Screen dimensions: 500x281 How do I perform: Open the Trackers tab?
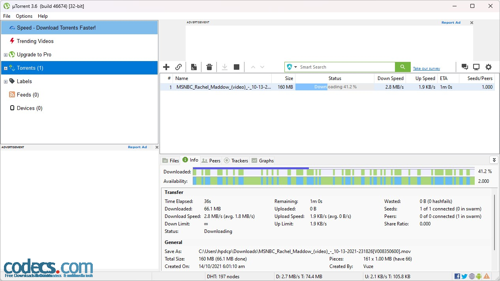tap(236, 160)
